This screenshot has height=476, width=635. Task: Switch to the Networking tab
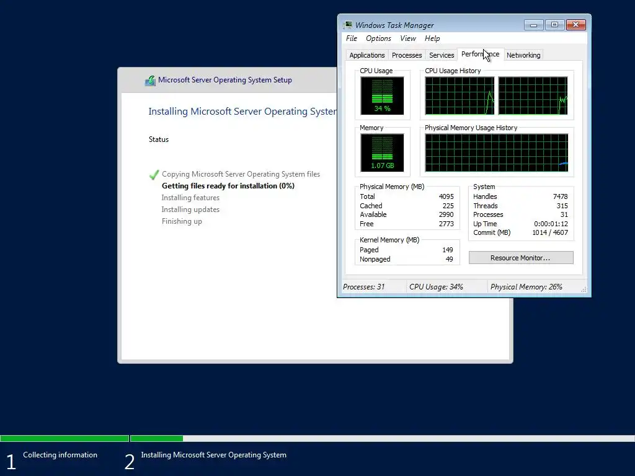[x=523, y=55]
